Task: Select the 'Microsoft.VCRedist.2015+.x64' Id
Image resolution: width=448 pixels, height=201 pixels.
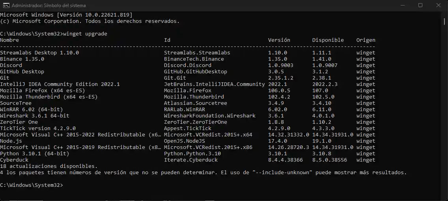Action: pyautogui.click(x=208, y=134)
